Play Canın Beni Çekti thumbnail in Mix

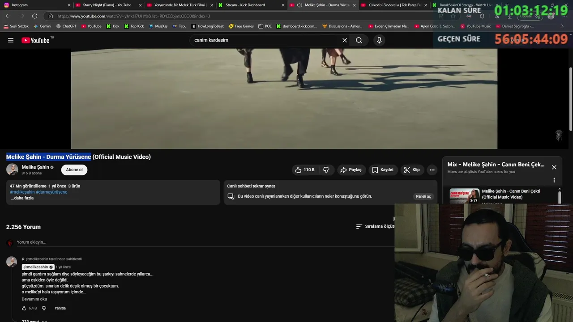point(464,196)
